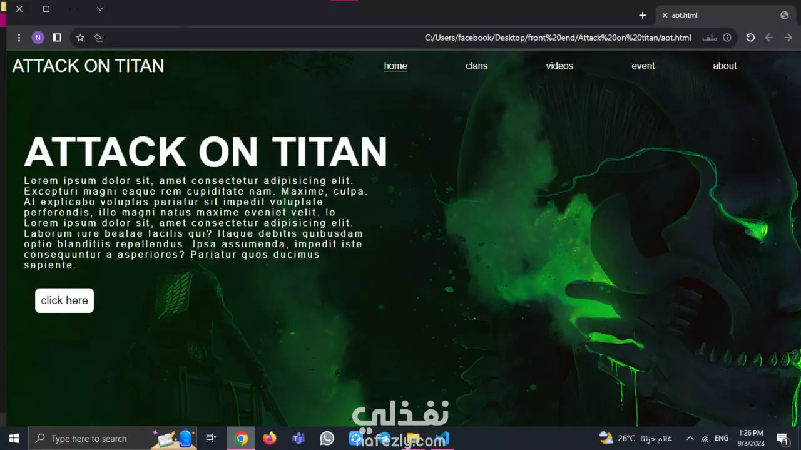Open the Wi-Fi network icon
The image size is (801, 450).
(x=705, y=438)
